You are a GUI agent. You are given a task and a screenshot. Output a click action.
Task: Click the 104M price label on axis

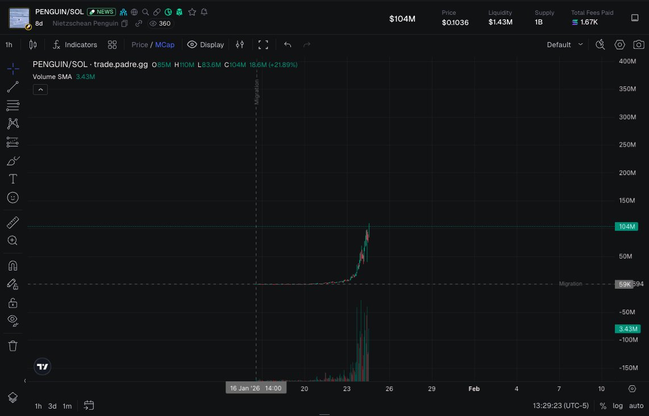627,226
